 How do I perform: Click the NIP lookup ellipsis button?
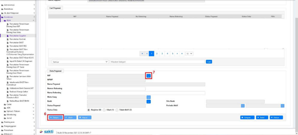pos(149,76)
